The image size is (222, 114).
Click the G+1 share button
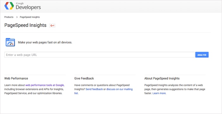click(52, 26)
